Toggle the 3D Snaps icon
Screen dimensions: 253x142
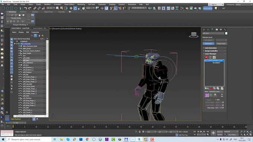pos(111,8)
